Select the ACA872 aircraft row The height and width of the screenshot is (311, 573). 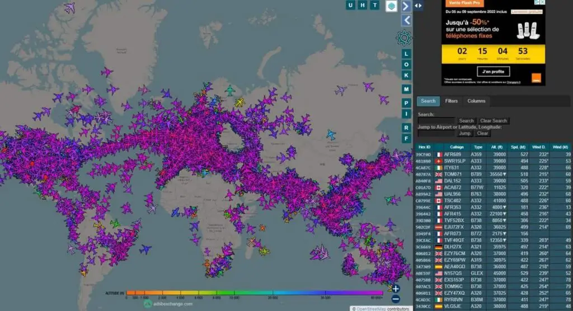494,187
